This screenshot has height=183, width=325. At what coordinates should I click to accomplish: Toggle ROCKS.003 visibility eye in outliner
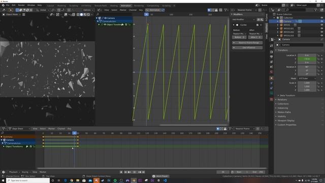(322, 36)
